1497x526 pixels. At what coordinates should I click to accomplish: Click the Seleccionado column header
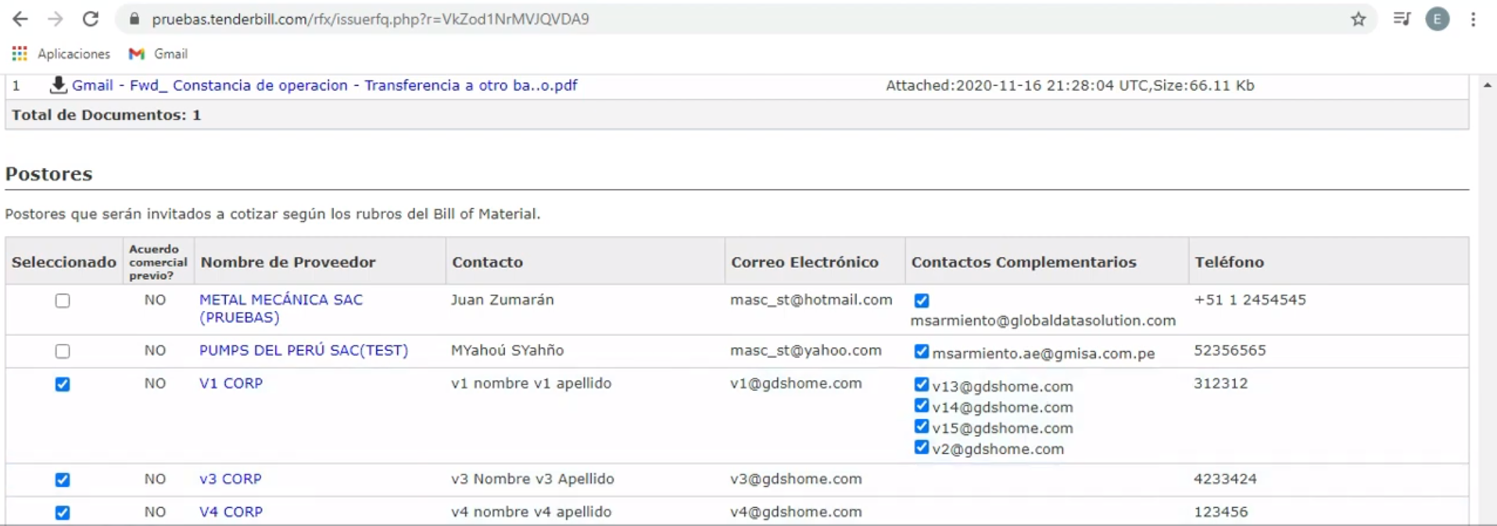(x=64, y=262)
